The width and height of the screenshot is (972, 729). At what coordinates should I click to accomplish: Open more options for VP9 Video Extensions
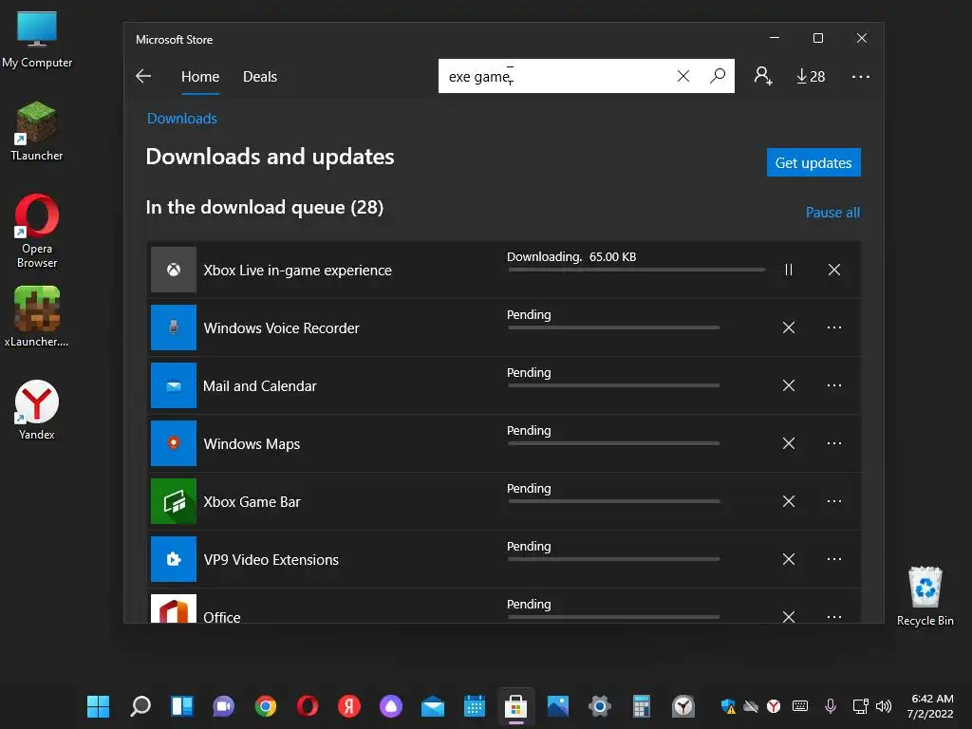pos(834,559)
